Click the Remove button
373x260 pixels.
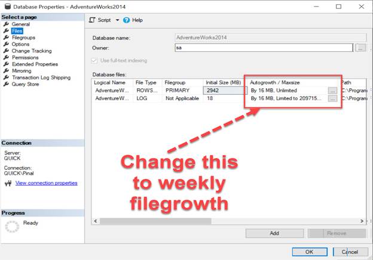337,233
